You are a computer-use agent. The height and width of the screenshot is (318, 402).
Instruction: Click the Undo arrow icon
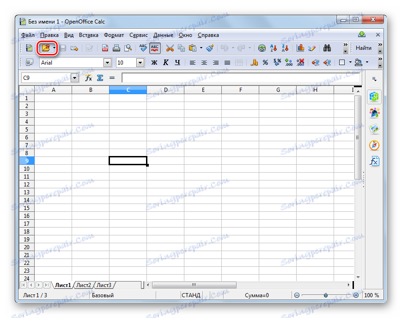pos(225,48)
